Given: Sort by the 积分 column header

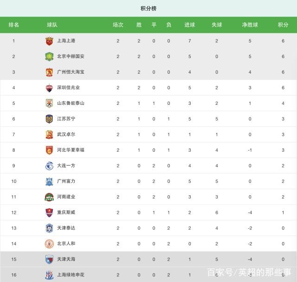Looking at the screenshot, I should point(283,25).
